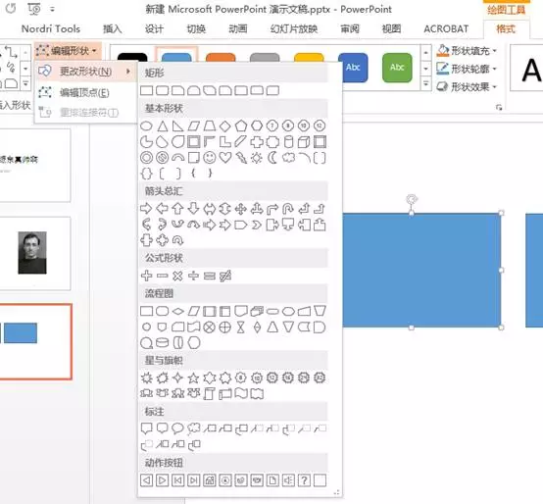Open the Animations (动画) ribbon tab

(x=238, y=28)
